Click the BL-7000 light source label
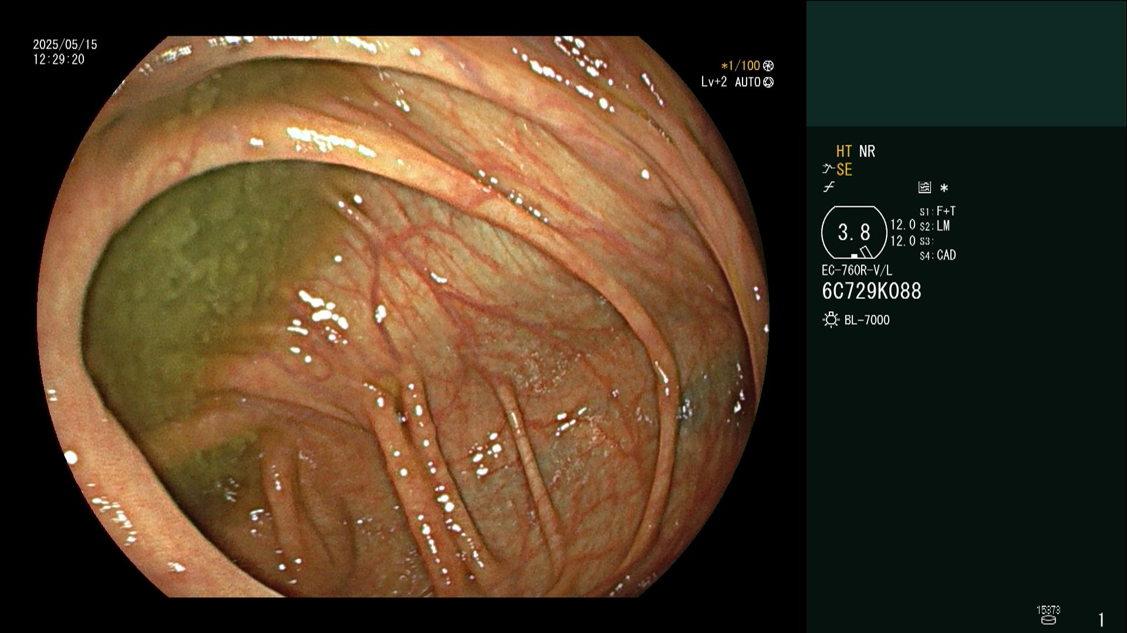The width and height of the screenshot is (1127, 633). (867, 320)
